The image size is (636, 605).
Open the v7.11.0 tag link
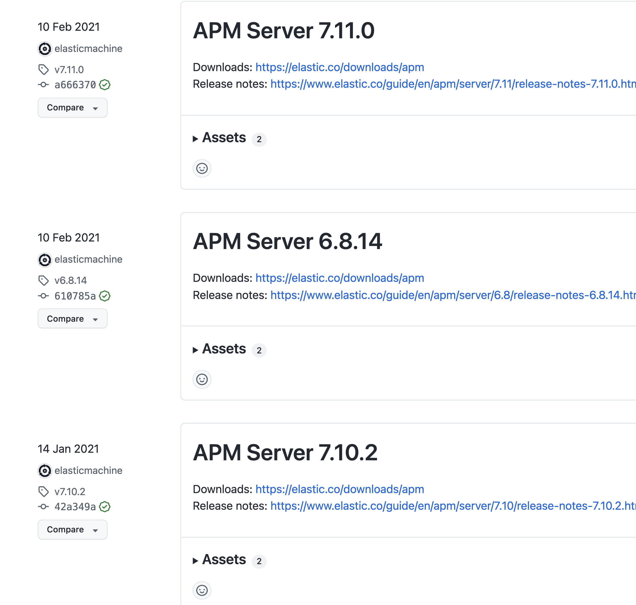click(69, 70)
